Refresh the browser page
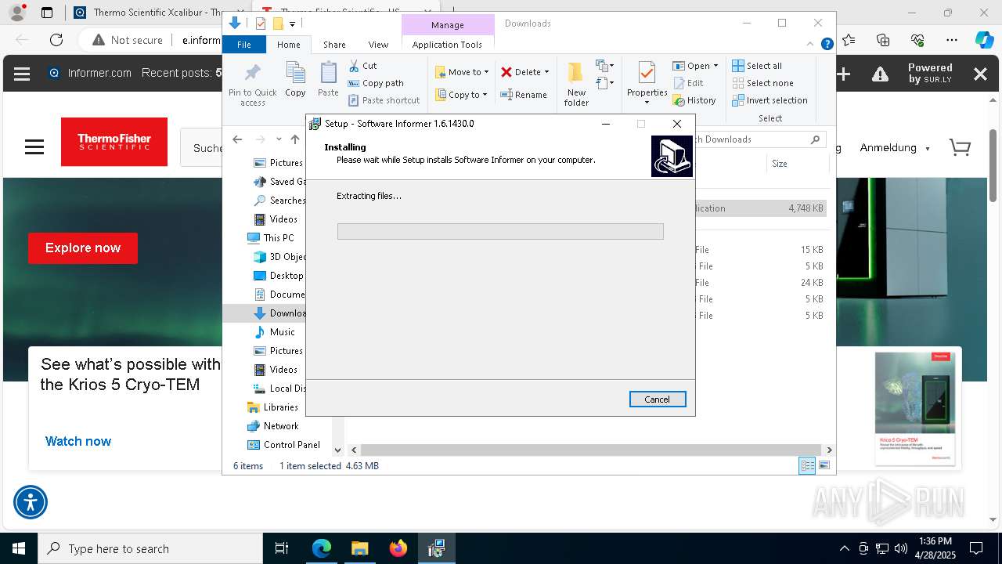1002x564 pixels. point(56,40)
